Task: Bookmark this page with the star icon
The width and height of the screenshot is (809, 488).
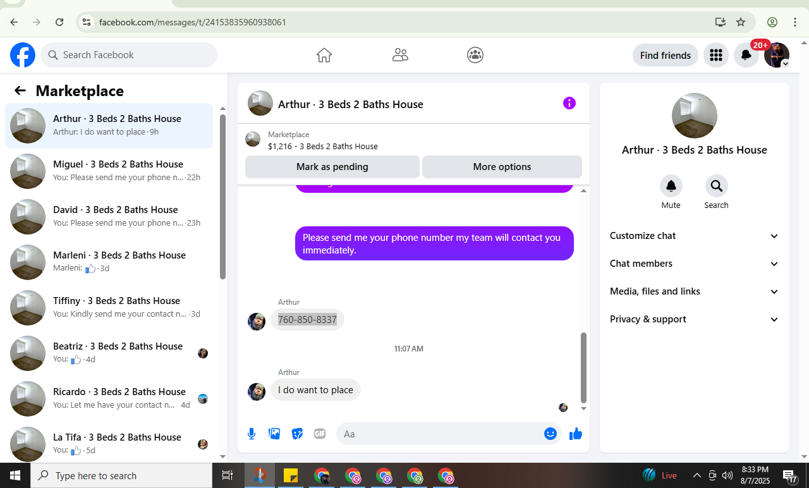Action: [741, 22]
